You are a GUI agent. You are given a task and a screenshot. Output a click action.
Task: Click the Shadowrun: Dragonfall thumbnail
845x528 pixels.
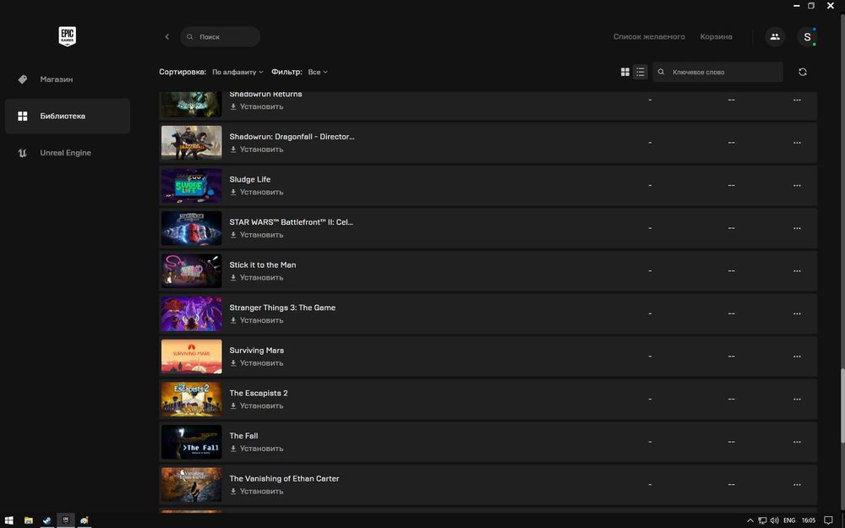191,143
